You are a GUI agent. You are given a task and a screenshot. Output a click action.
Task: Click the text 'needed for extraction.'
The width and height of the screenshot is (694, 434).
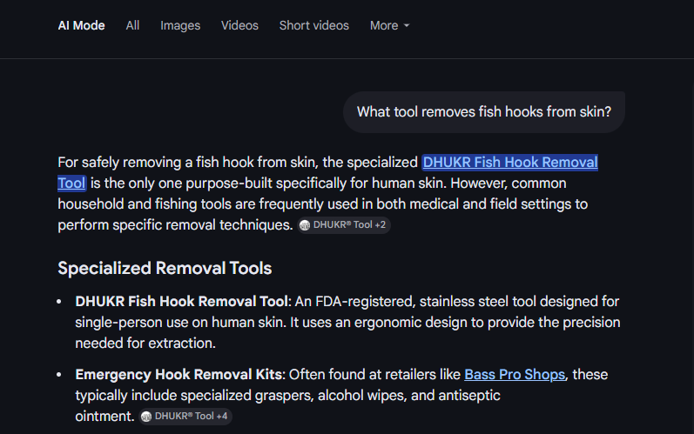[x=145, y=343]
